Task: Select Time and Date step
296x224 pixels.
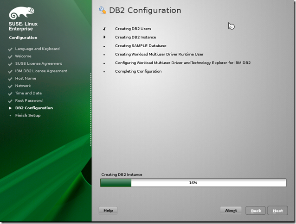Action: coord(28,93)
